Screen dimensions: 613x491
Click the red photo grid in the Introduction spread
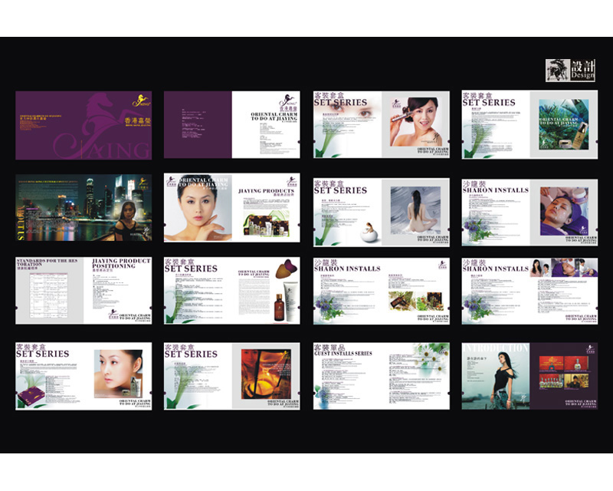click(x=564, y=372)
